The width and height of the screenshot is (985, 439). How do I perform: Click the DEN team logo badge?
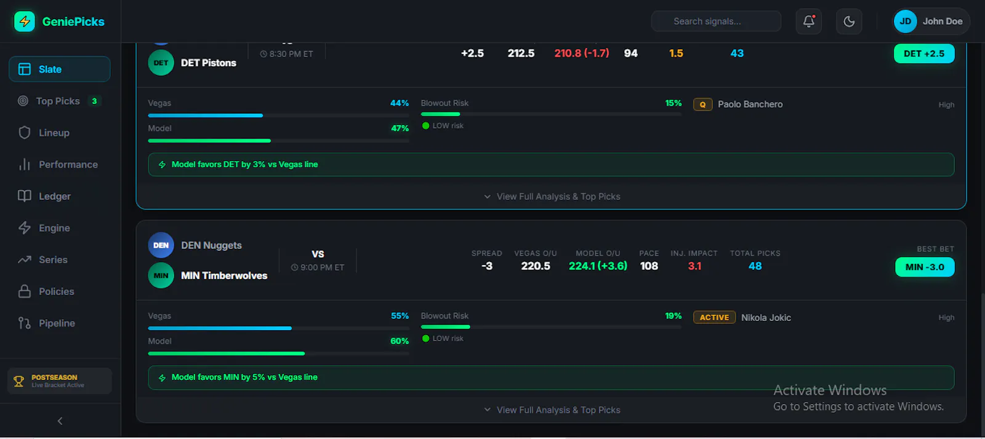click(x=161, y=245)
